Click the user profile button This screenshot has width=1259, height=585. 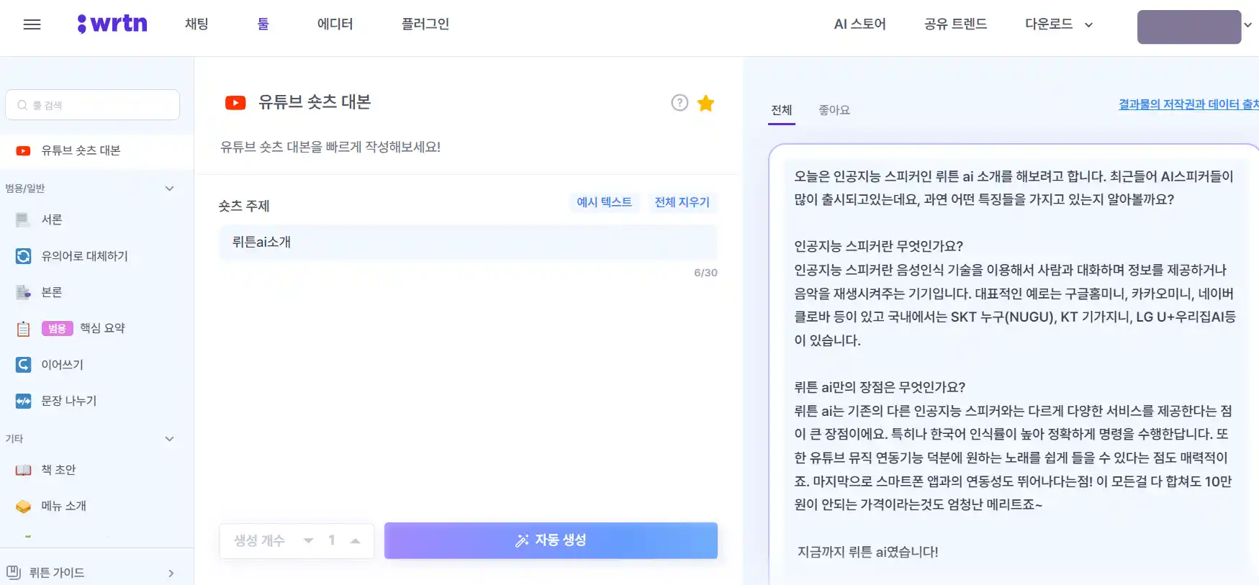pos(1189,27)
